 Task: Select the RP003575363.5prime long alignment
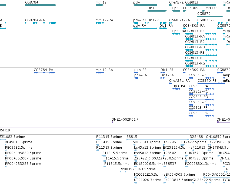pyautogui.click(x=173, y=172)
